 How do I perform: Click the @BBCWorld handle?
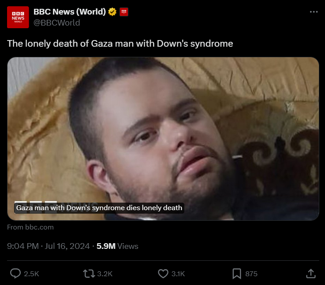click(x=57, y=22)
